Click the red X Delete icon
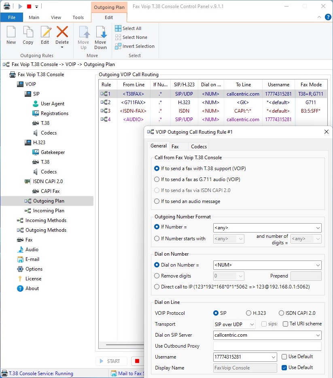Image resolution: width=333 pixels, height=378 pixels. (62, 32)
